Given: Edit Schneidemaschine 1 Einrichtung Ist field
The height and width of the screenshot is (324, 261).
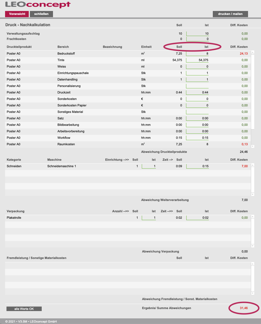Looking at the screenshot, I should (x=149, y=166).
